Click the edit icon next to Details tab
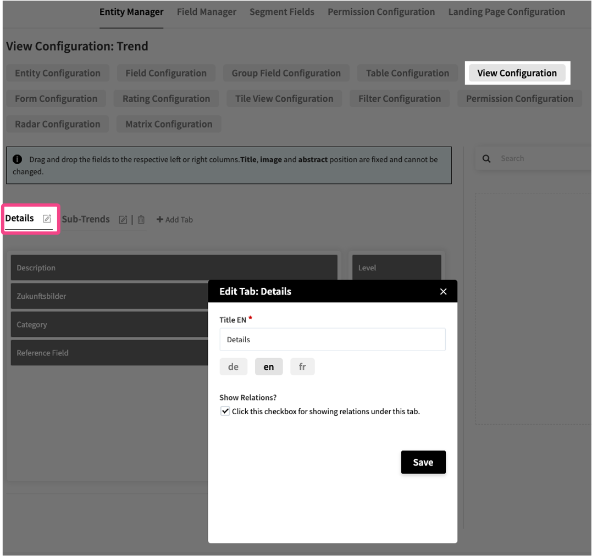The width and height of the screenshot is (592, 556). (47, 219)
